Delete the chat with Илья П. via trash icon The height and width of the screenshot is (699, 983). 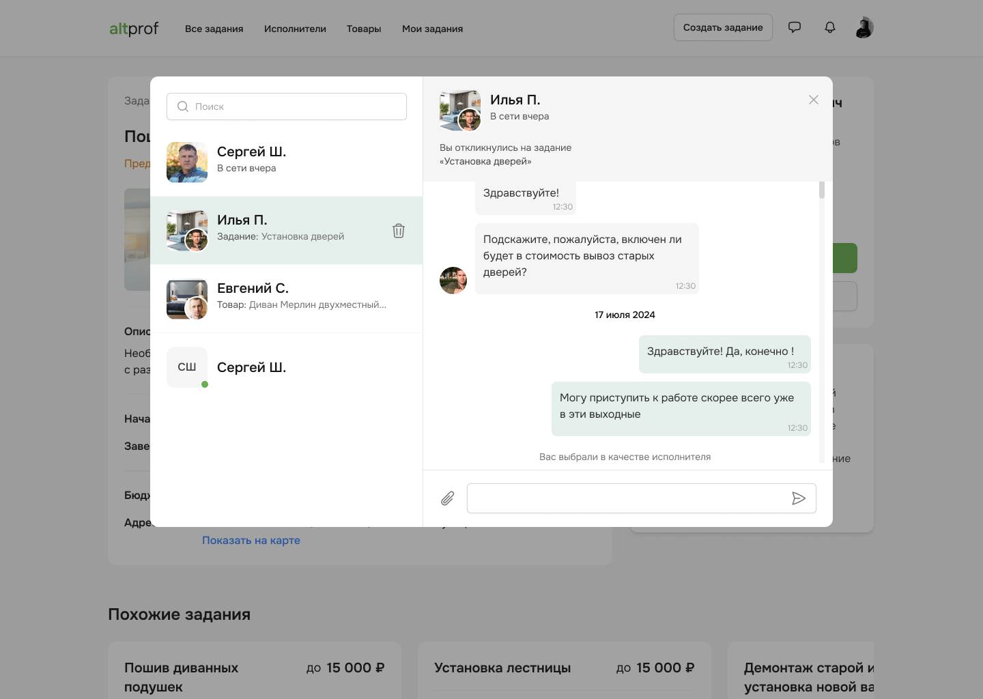(399, 231)
